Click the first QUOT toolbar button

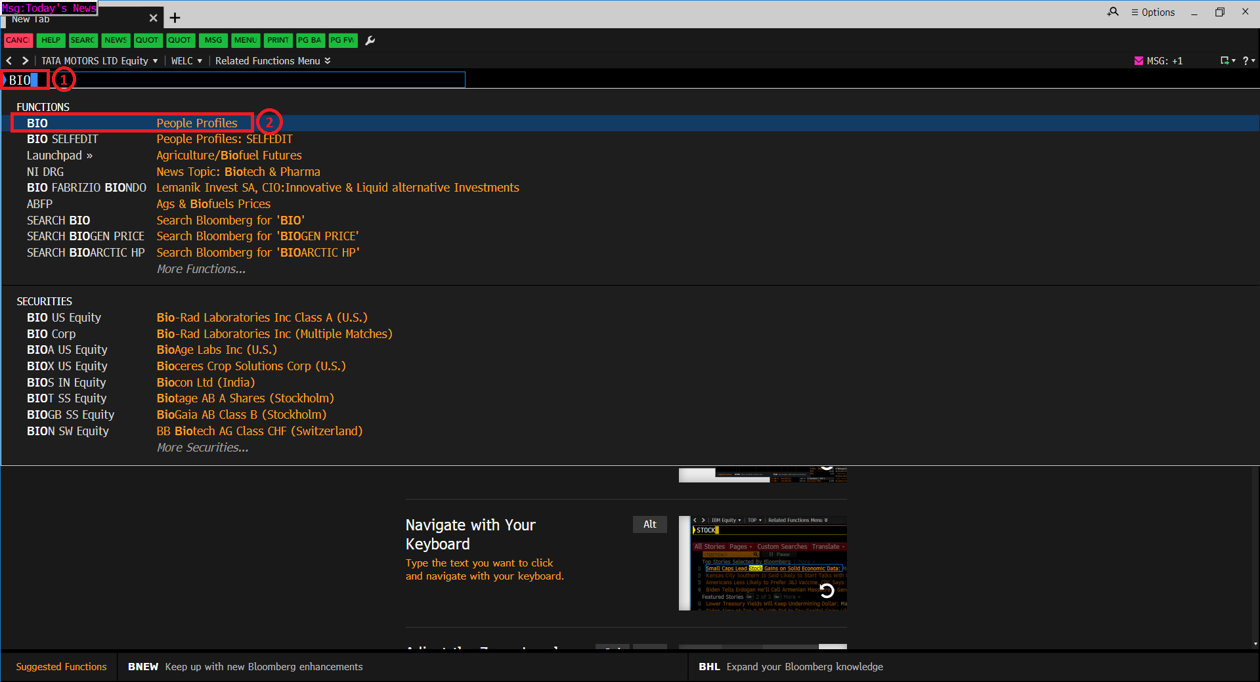click(x=148, y=40)
